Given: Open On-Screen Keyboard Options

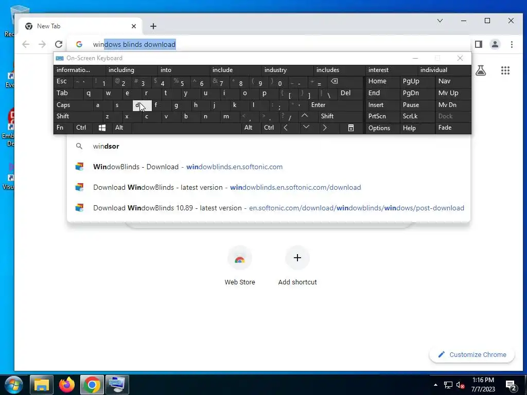Looking at the screenshot, I should click(382, 128).
